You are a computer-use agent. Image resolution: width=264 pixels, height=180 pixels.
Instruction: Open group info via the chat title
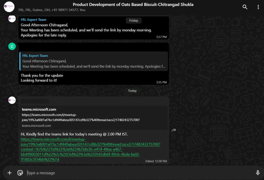(x=133, y=5)
